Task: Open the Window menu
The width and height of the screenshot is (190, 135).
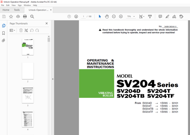Action: point(27,5)
